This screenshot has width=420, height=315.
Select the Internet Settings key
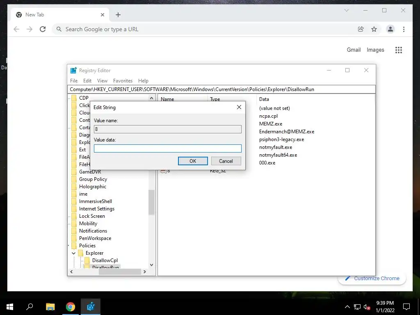pyautogui.click(x=97, y=209)
